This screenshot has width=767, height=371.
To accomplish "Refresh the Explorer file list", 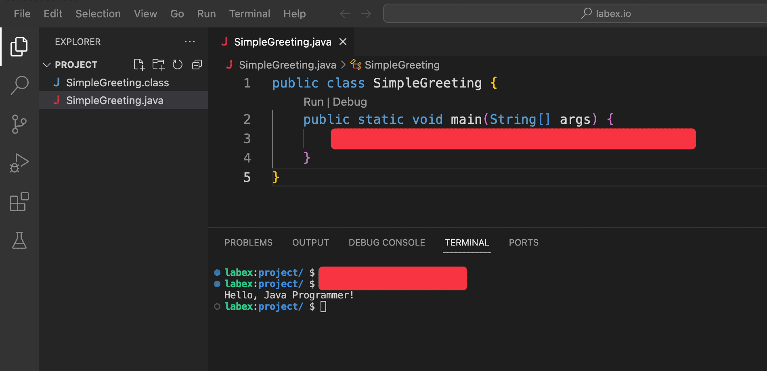I will 178,65.
